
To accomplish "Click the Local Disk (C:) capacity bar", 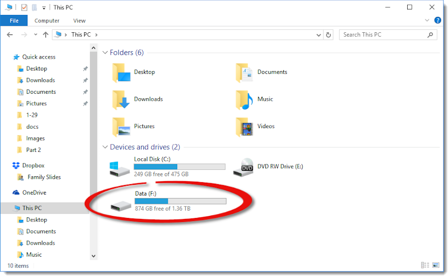I will point(180,167).
